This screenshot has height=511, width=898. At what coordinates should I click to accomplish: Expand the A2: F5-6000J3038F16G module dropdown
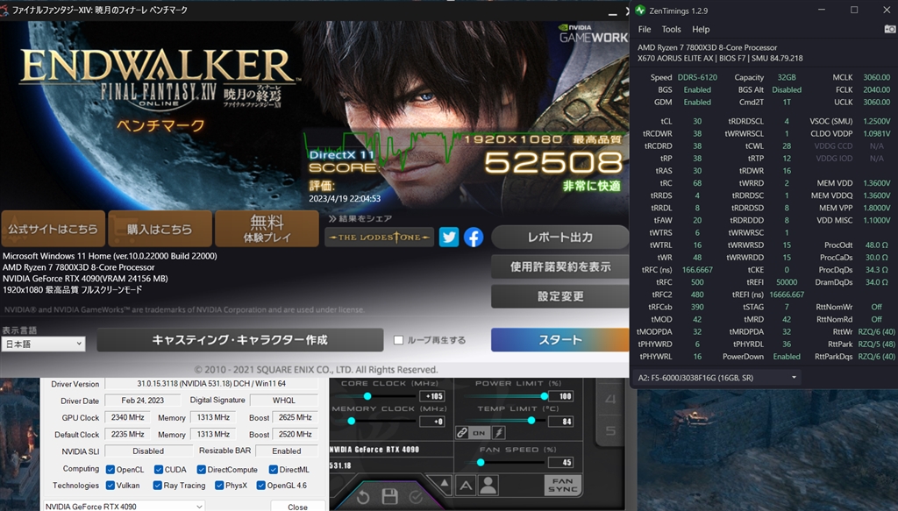point(717,378)
